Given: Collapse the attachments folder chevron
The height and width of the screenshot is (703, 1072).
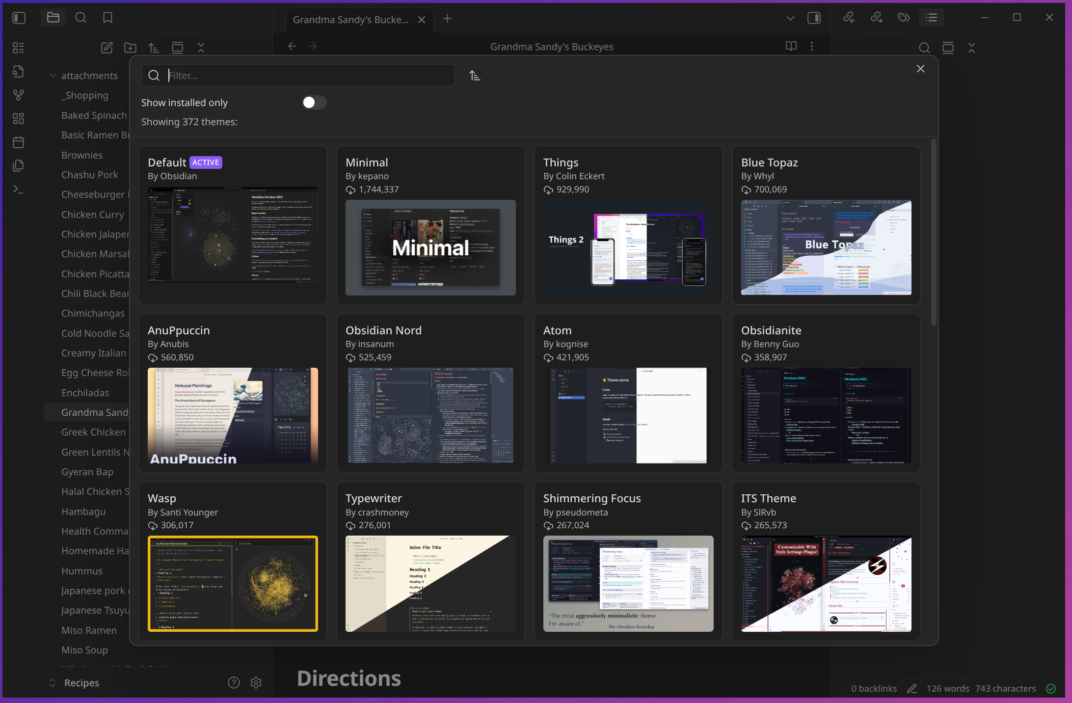Looking at the screenshot, I should coord(53,76).
